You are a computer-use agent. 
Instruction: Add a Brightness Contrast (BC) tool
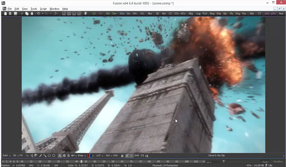(x=158, y=13)
